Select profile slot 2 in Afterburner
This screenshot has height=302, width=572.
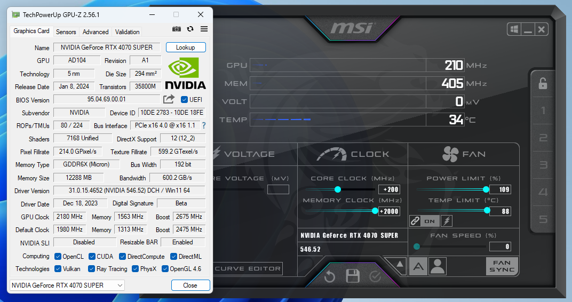point(543,138)
